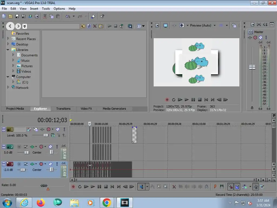Viewport: 277px width, 208px height.
Task: Click the Explorer Delete X icon
Action: (x=95, y=26)
